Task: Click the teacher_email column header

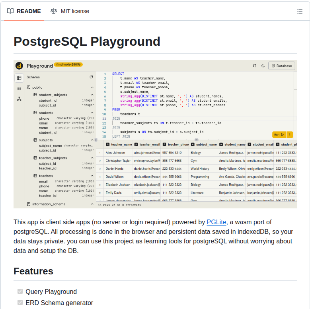Action: pos(146,144)
